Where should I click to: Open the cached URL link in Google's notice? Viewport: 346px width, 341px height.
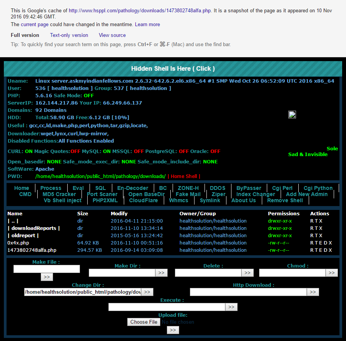pyautogui.click(x=140, y=11)
